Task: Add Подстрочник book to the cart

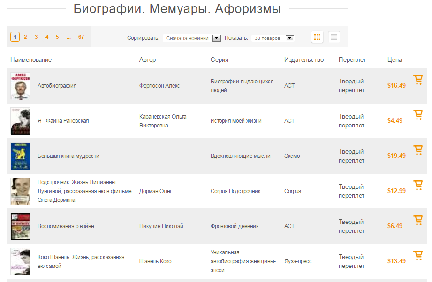Action: tap(418, 185)
